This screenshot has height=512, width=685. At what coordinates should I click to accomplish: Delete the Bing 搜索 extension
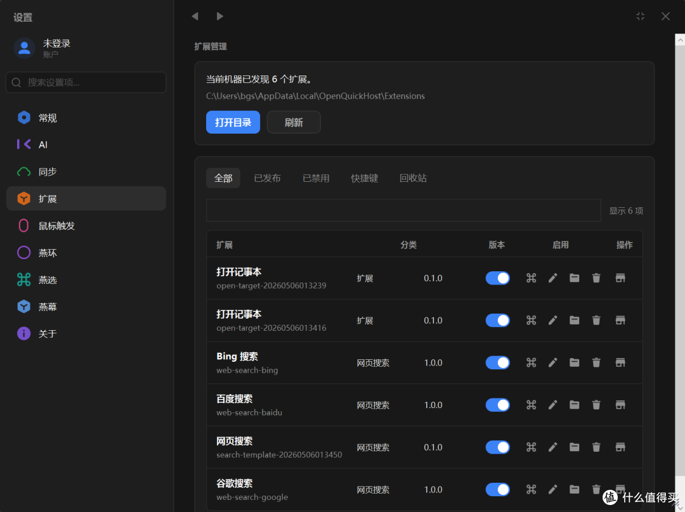596,362
